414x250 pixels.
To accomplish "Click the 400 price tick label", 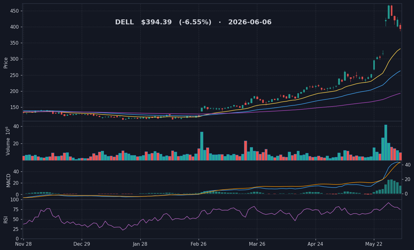I will coord(15,27).
